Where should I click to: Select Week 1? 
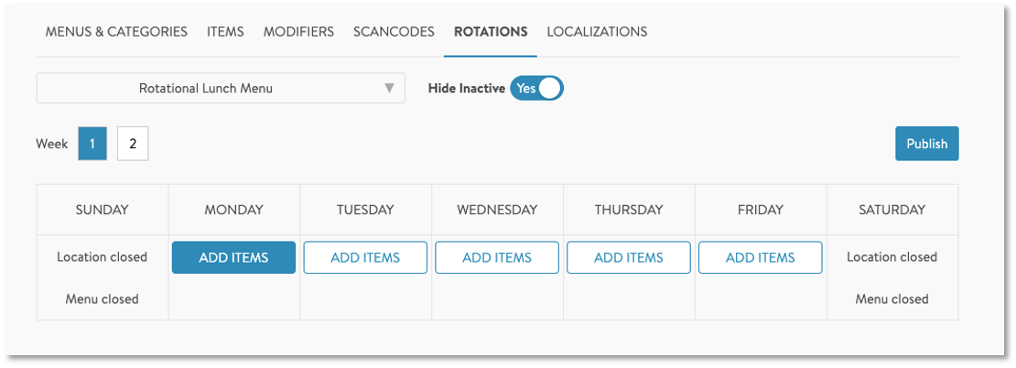pyautogui.click(x=92, y=144)
